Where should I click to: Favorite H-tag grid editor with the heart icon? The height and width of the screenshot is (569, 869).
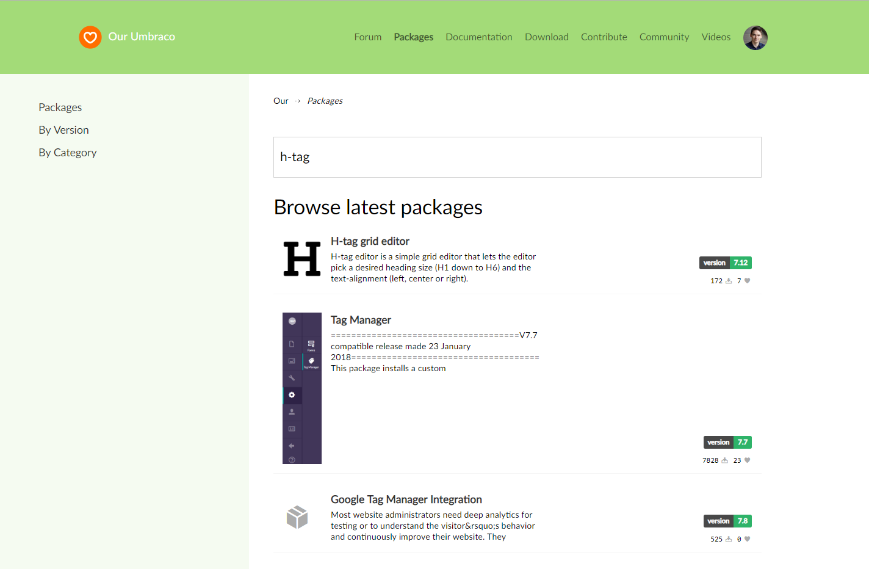tap(747, 280)
